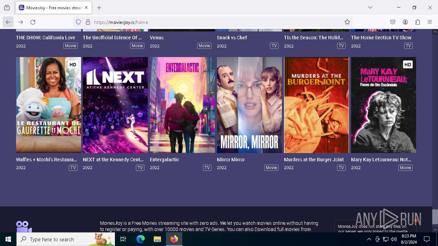438x246 pixels.
Task: Click the Snack vs Chef title
Action: 232,38
